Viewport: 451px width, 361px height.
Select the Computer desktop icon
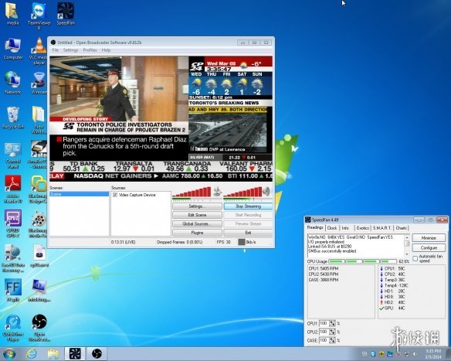tap(13, 49)
